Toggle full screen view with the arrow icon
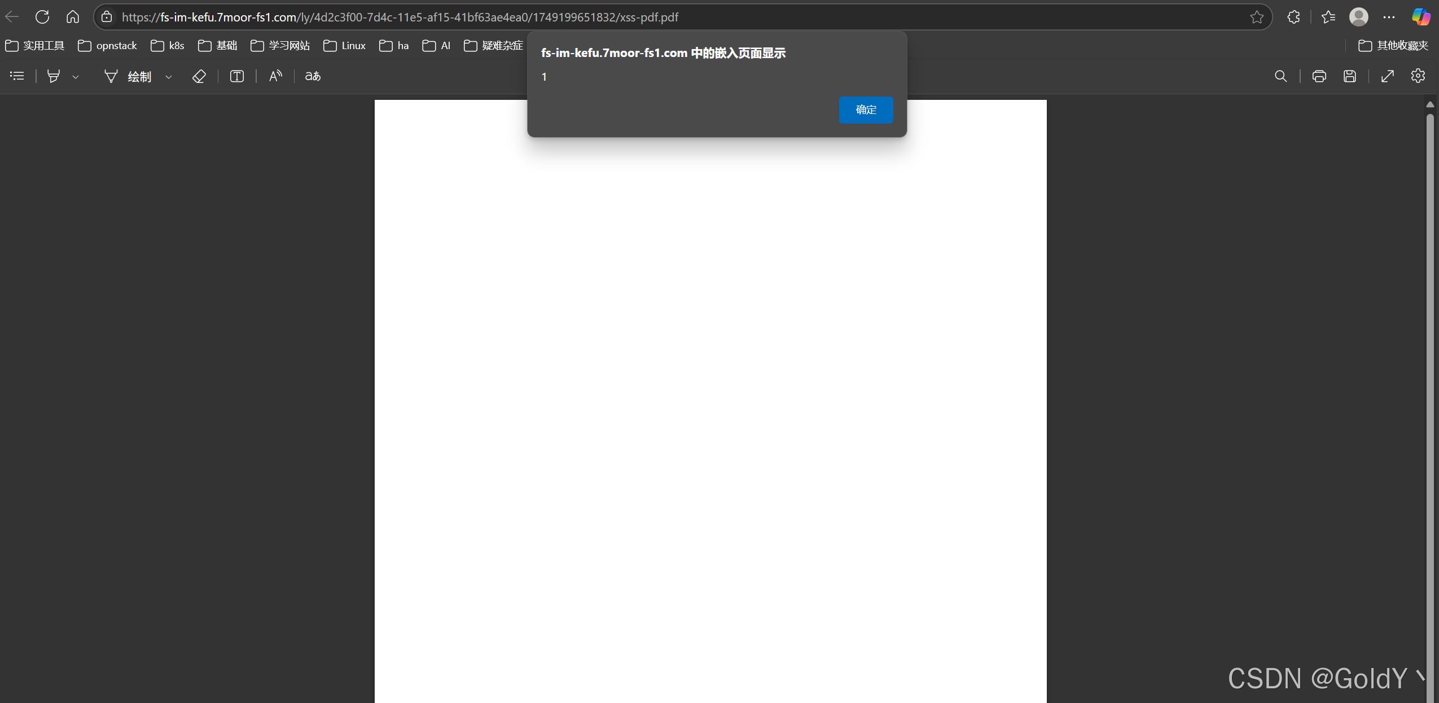 coord(1387,76)
